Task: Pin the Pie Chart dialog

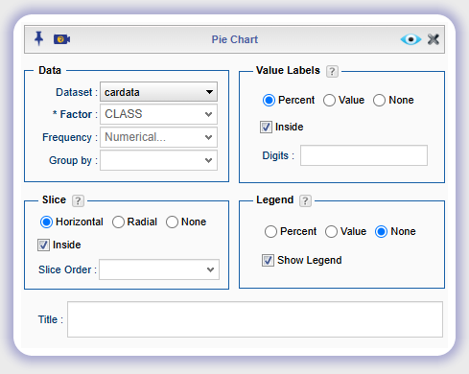Action: pyautogui.click(x=38, y=38)
